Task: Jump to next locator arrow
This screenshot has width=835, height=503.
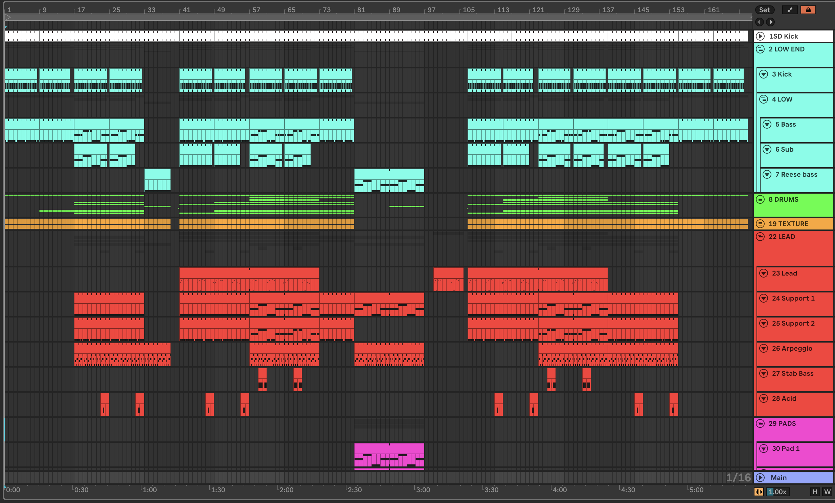Action: (770, 22)
